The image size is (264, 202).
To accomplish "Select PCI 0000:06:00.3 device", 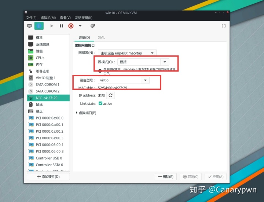I will 48,151.
